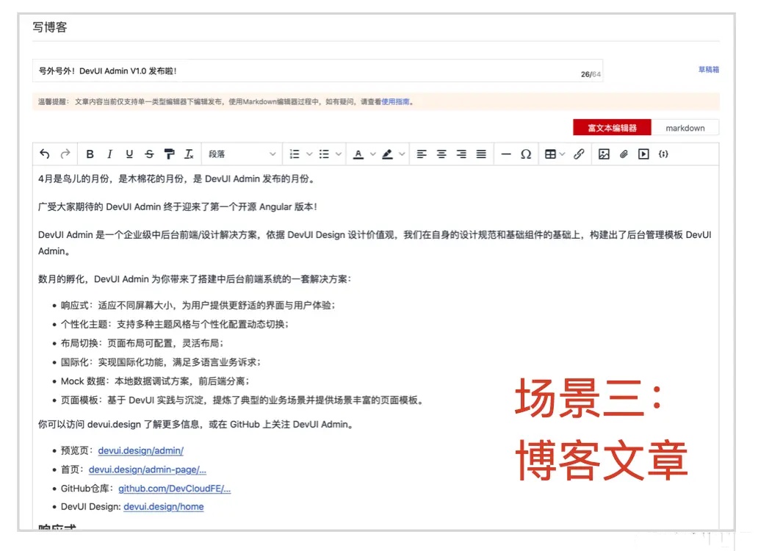758x551 pixels.
Task: Click the insert link icon
Action: tap(579, 154)
